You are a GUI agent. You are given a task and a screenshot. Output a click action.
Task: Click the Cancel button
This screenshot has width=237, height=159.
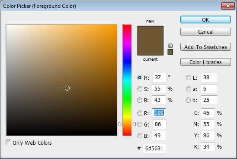pos(205,32)
